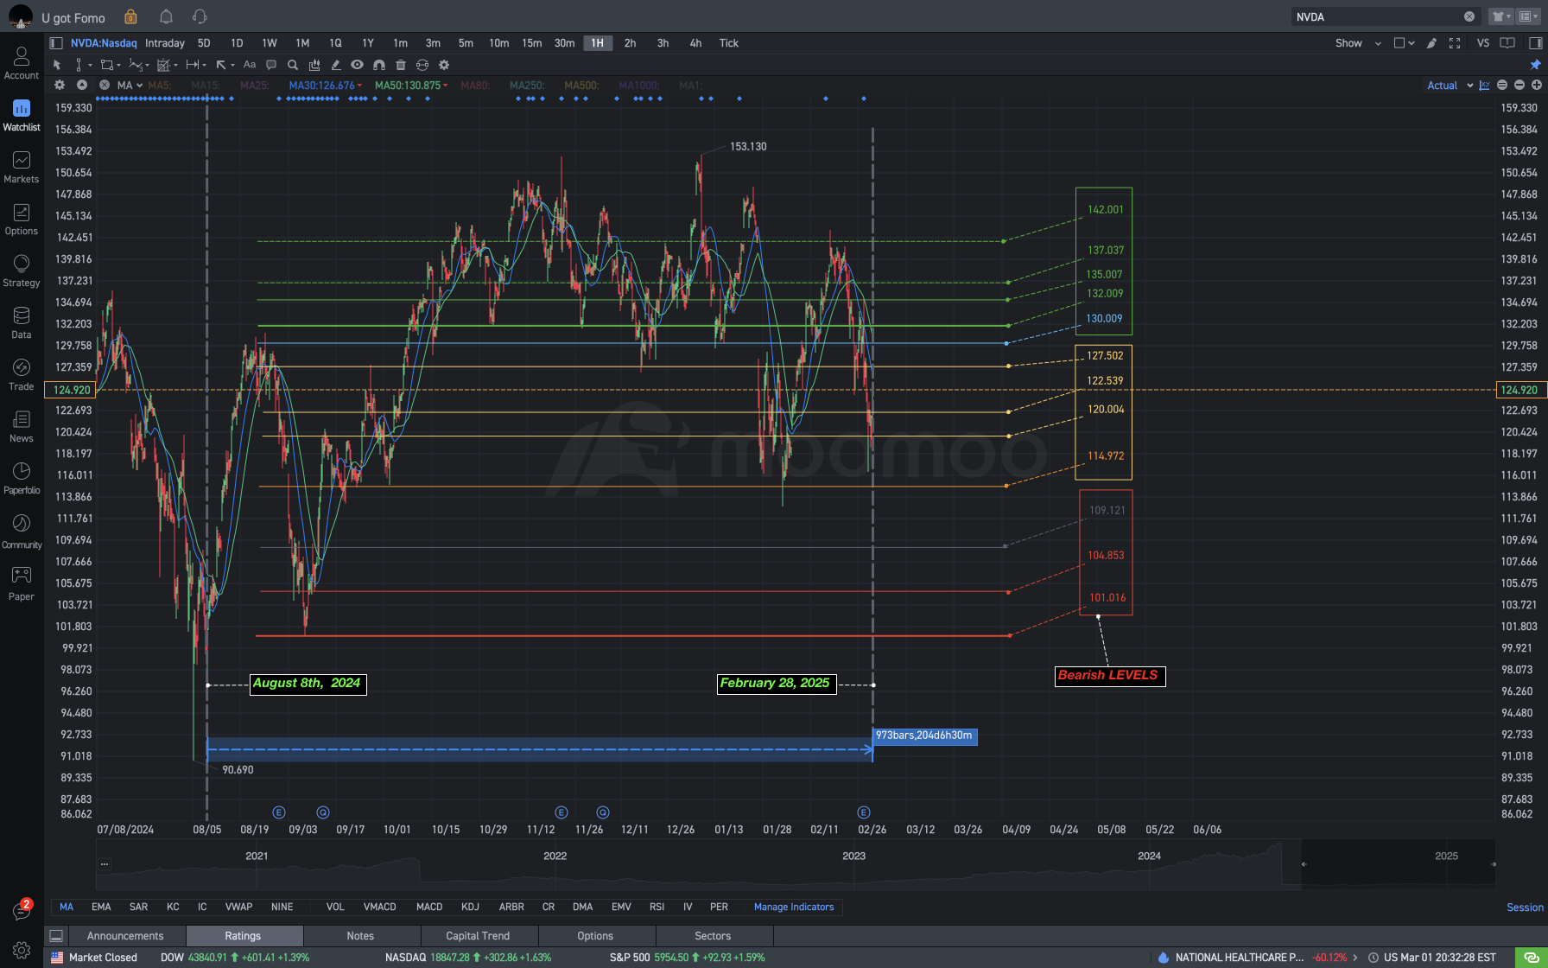Open the headset customer support icon
This screenshot has height=968, width=1548.
(200, 17)
